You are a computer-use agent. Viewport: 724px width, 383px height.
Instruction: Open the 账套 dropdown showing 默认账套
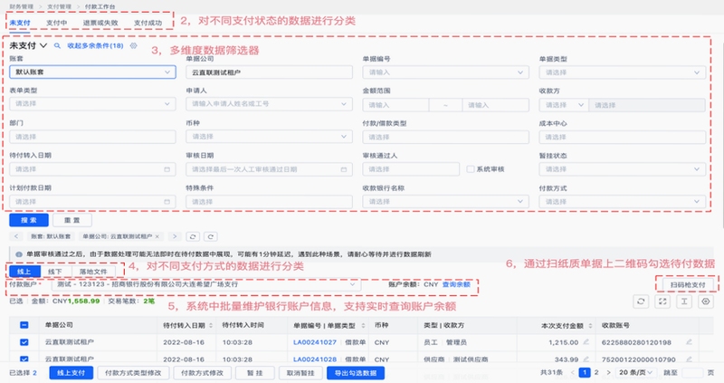93,72
